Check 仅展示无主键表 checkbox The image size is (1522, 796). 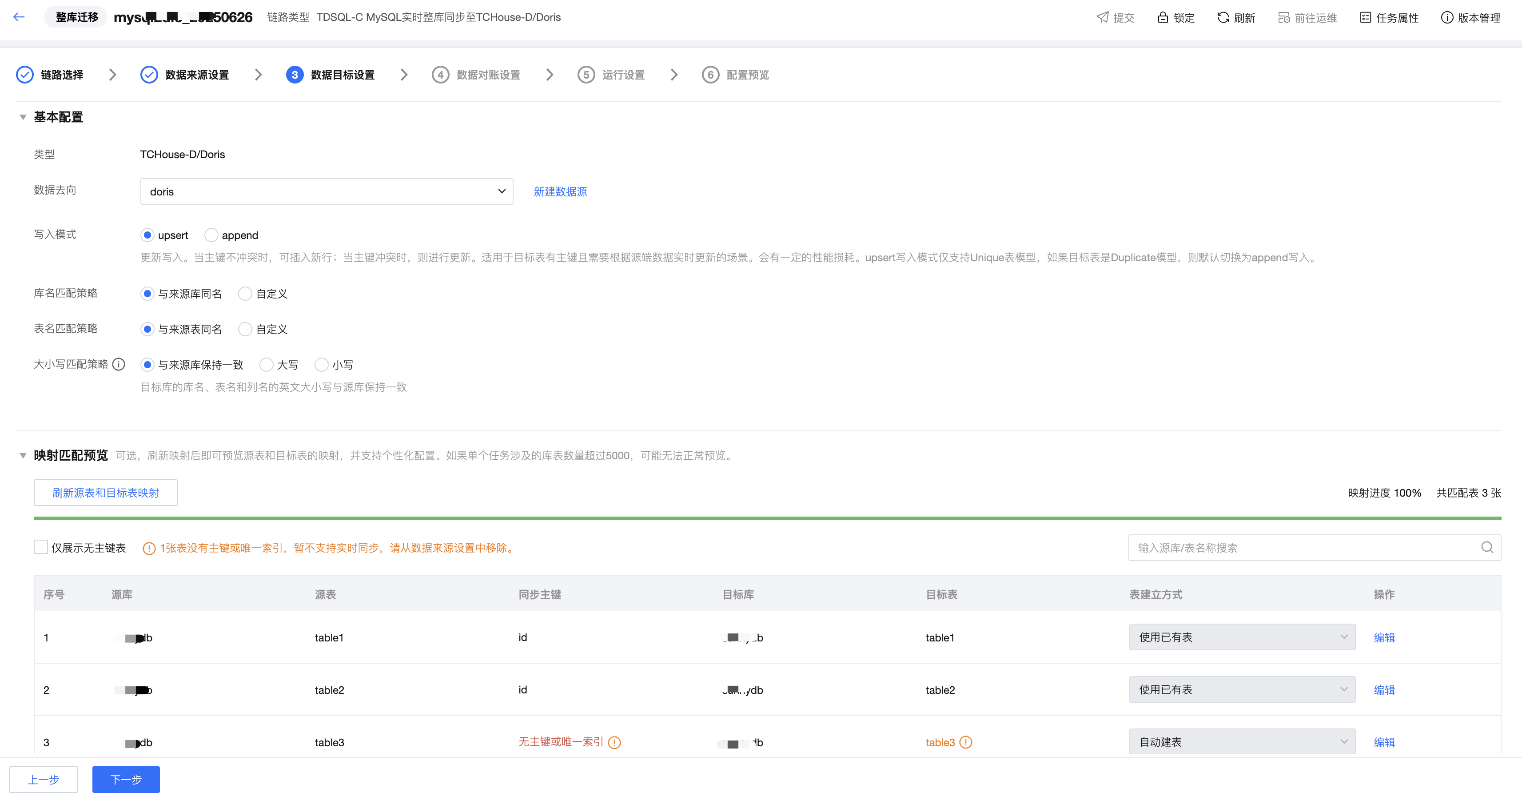[x=41, y=547]
